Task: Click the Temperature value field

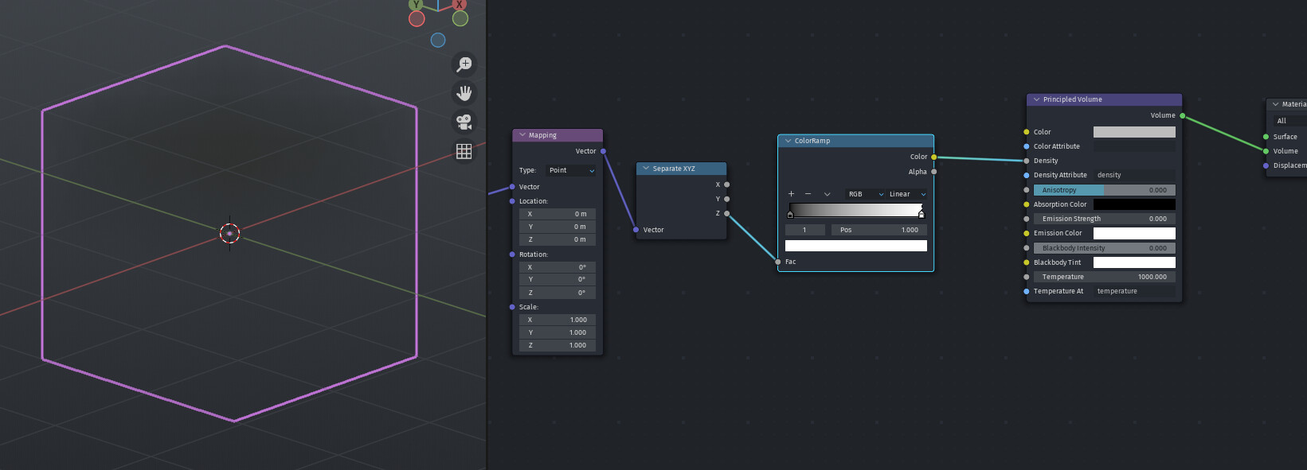Action: point(1104,277)
